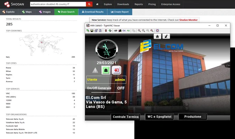Filter results by city Rome
235x139 pixels.
point(9,68)
